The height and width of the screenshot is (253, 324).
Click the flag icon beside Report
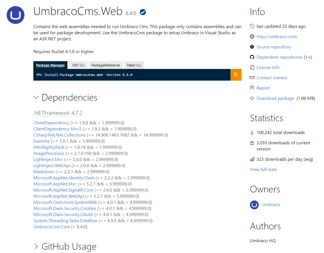252,88
